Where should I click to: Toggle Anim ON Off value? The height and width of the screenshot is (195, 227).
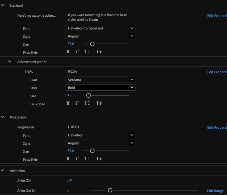click(69, 181)
